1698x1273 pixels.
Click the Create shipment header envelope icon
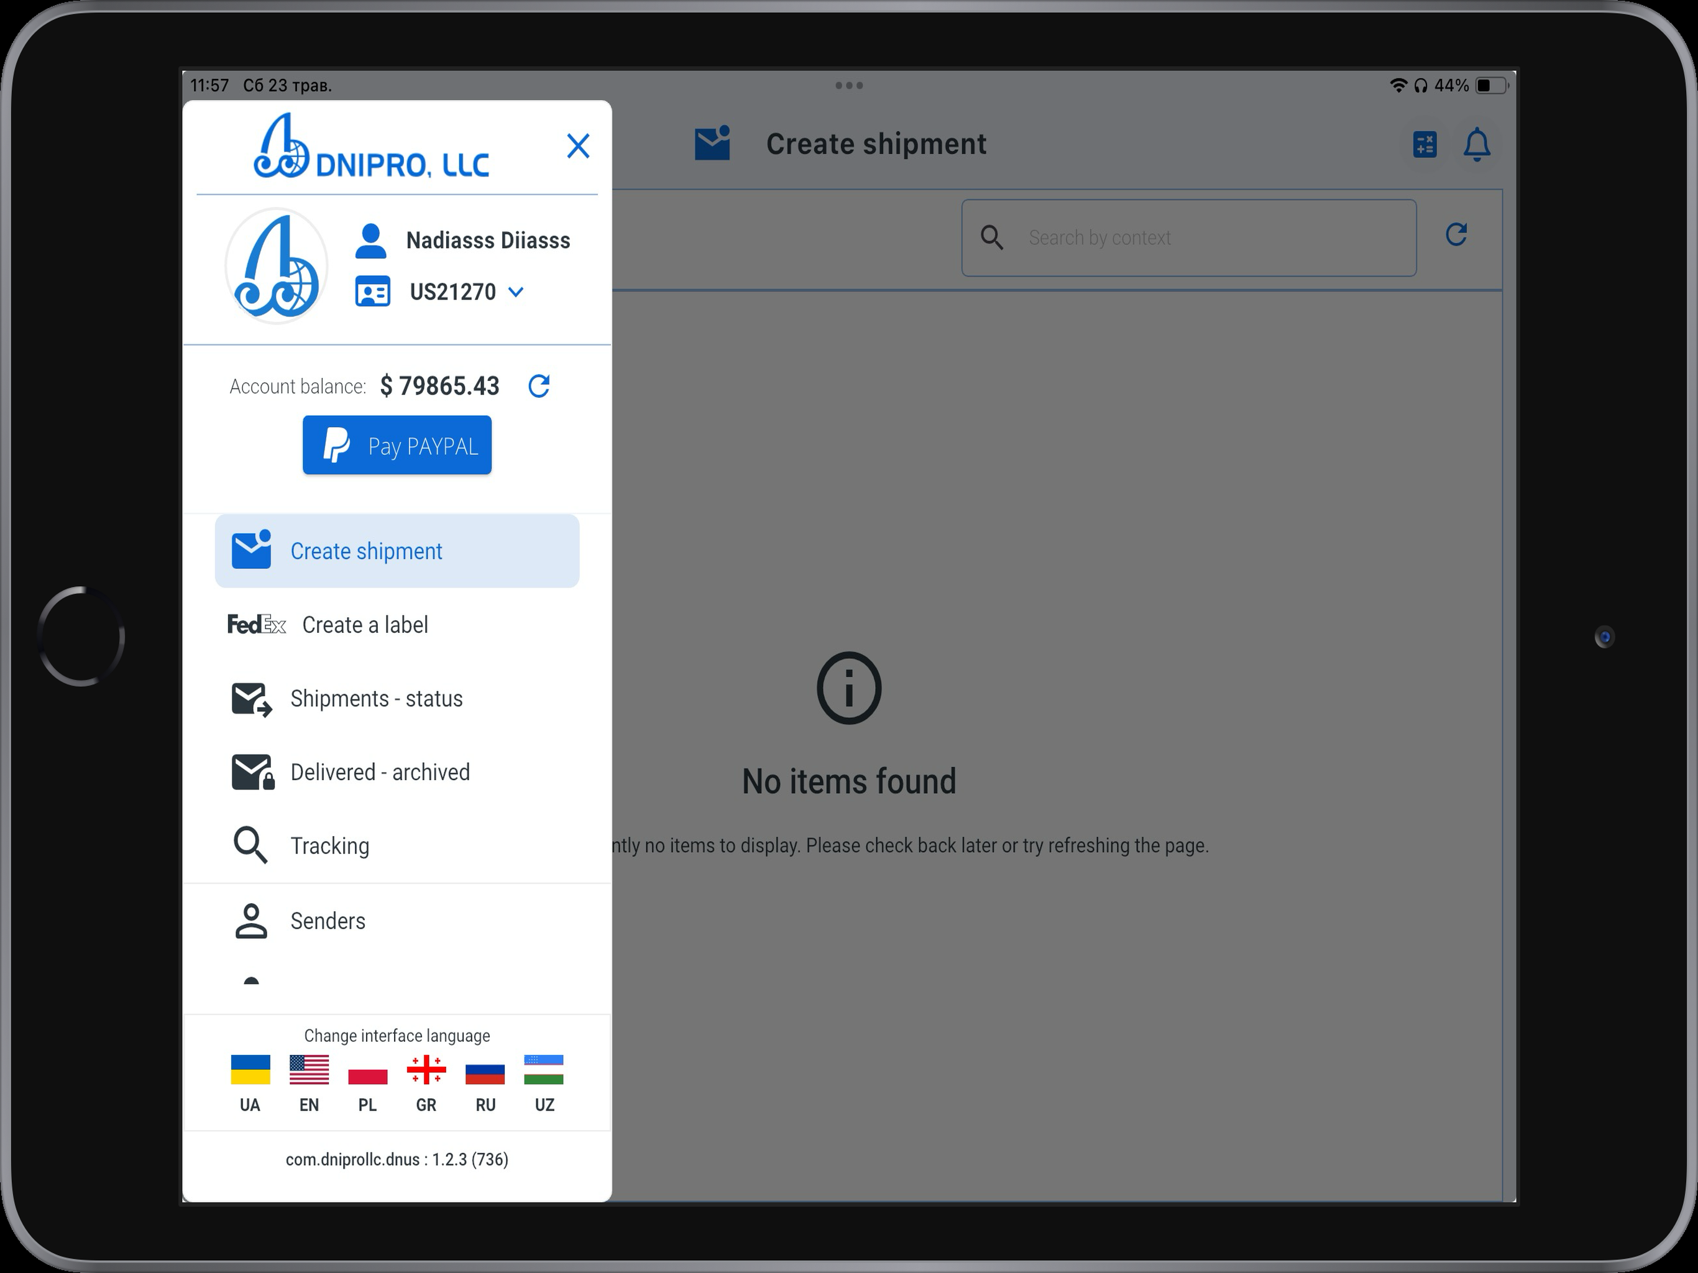pyautogui.click(x=712, y=144)
